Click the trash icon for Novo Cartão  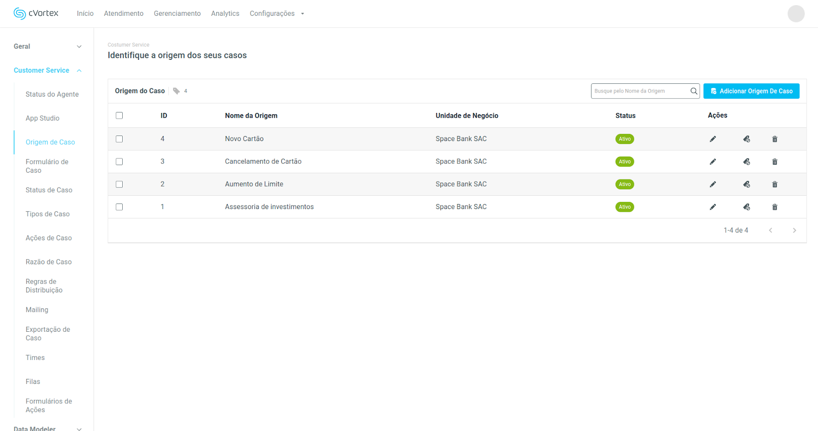pyautogui.click(x=775, y=139)
